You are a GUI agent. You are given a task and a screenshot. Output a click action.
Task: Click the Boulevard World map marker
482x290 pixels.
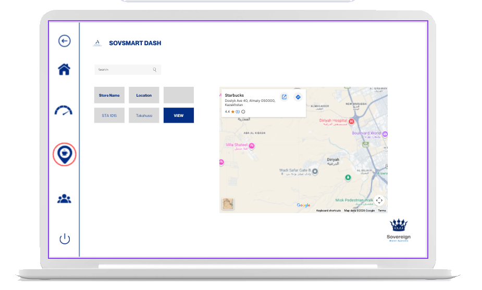[385, 134]
